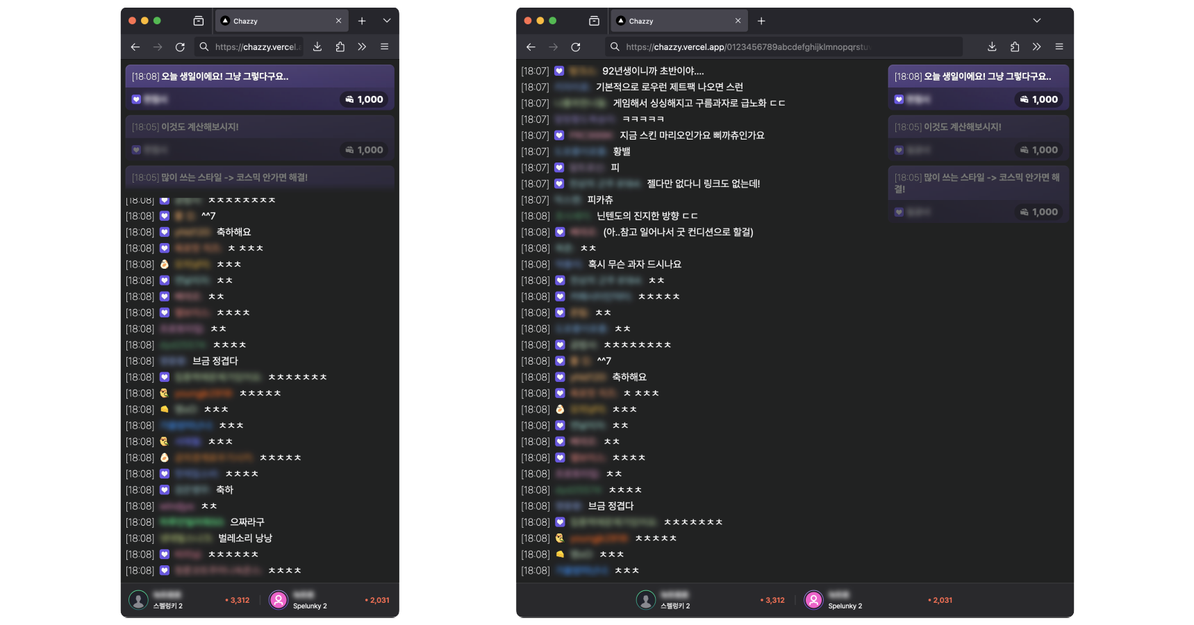Open the hamburger menu in the left window
1194x625 pixels.
point(384,47)
